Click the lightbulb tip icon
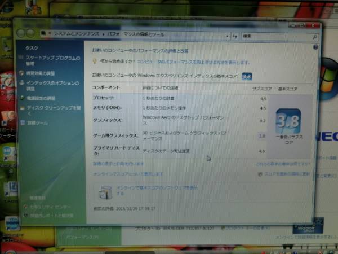Screen dimensions: 338x254 click(x=95, y=61)
